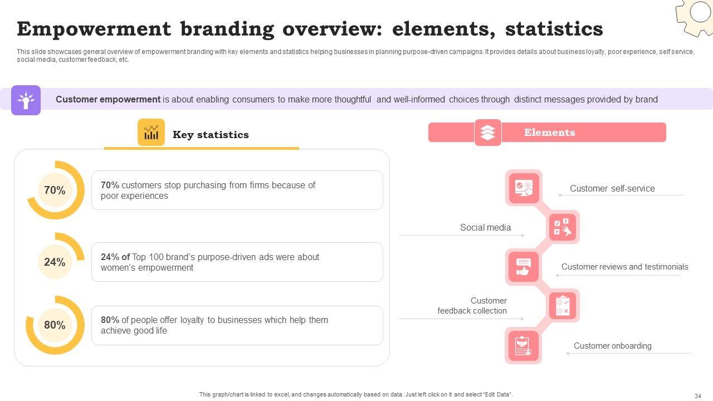Select the poor experiences statistic text box
Image resolution: width=713 pixels, height=401 pixels.
point(237,190)
